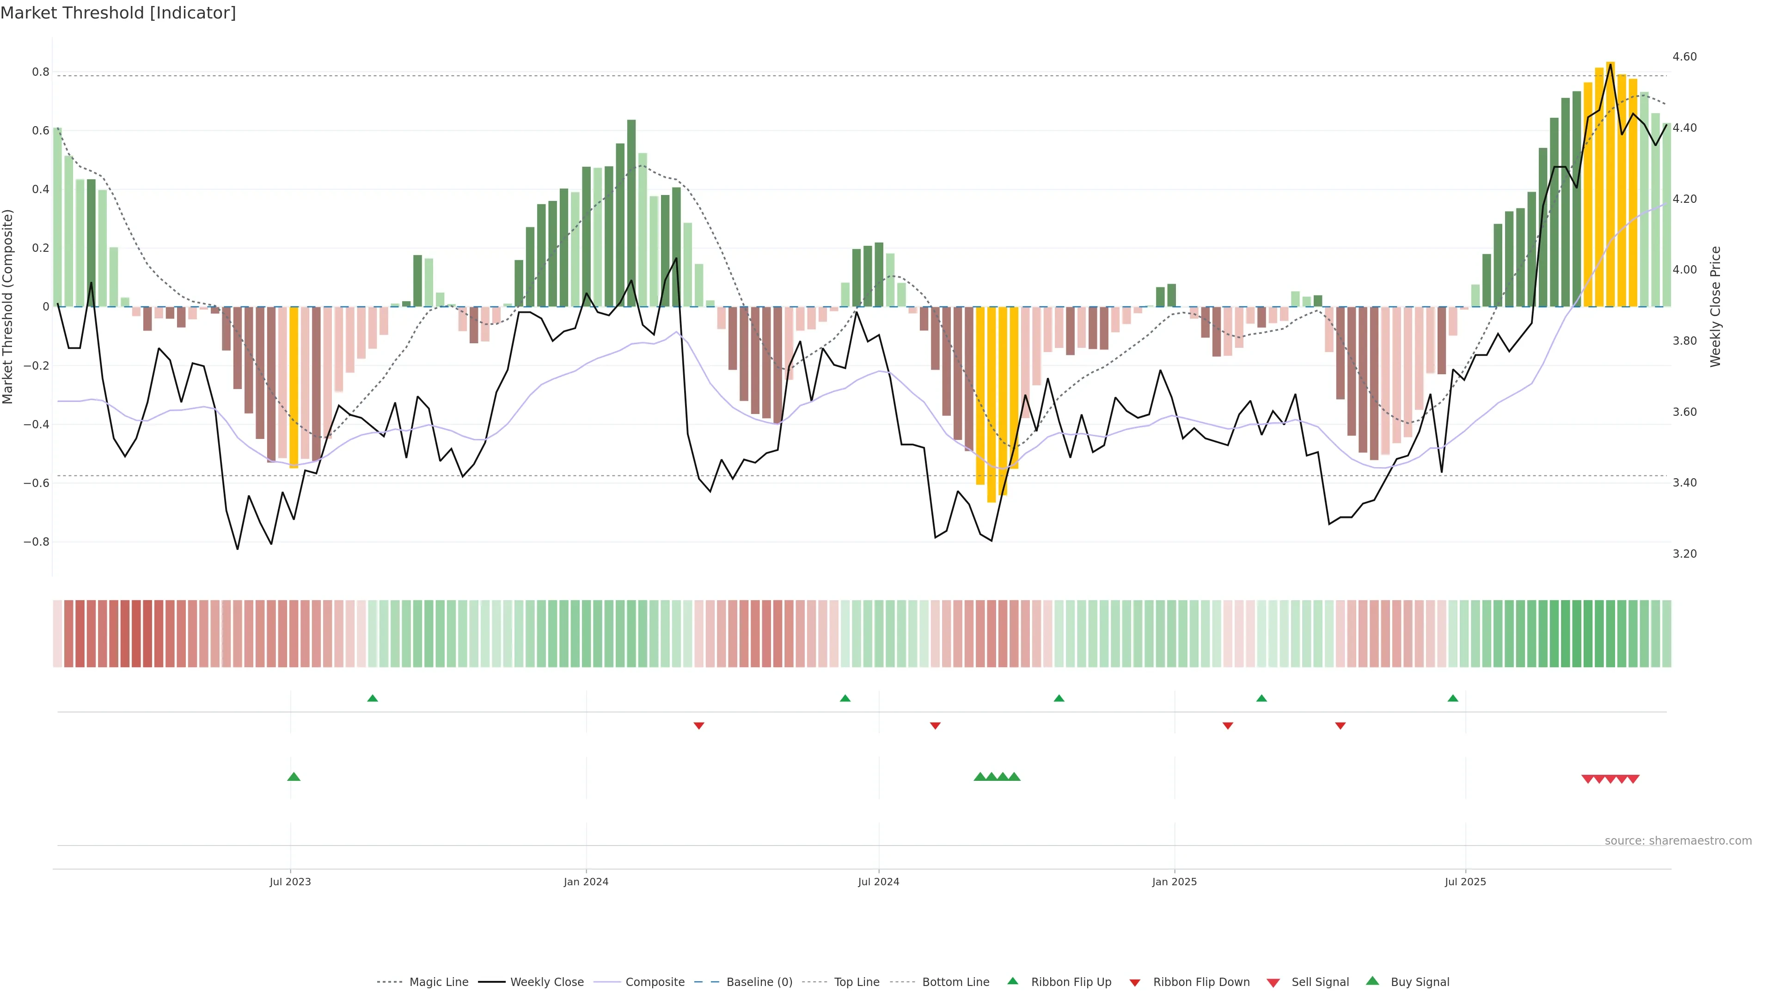The width and height of the screenshot is (1775, 998).
Task: Click ribbon flip up marker before Jul 2025
Action: pyautogui.click(x=1453, y=699)
